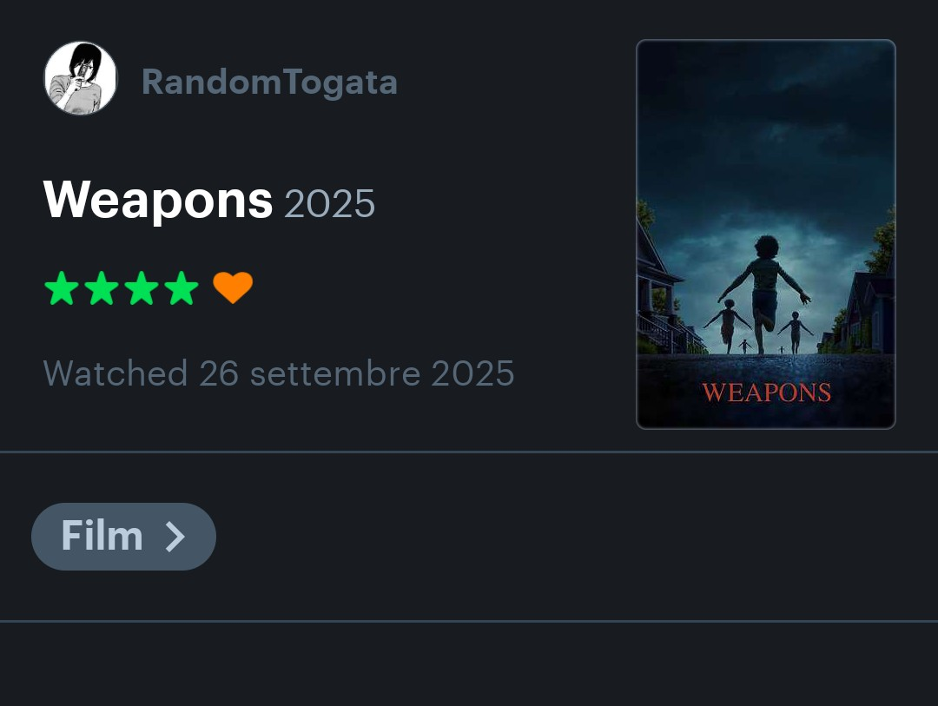Open the RandomTogata username link
Image resolution: width=938 pixels, height=706 pixels.
[270, 82]
